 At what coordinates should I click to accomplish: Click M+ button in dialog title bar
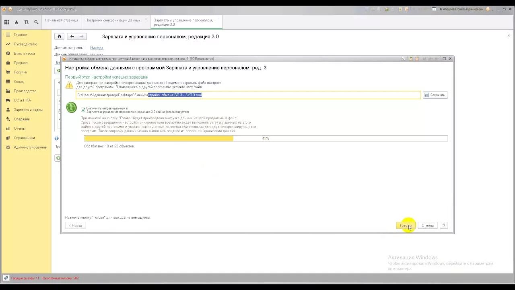pos(430,59)
